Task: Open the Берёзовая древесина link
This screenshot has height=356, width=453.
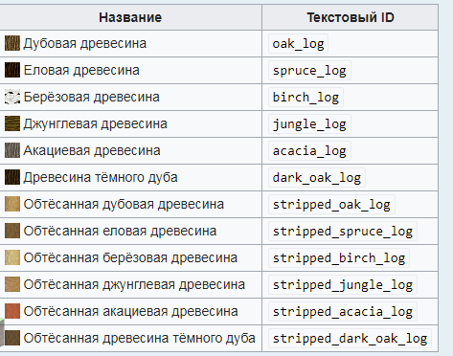Action: (92, 98)
